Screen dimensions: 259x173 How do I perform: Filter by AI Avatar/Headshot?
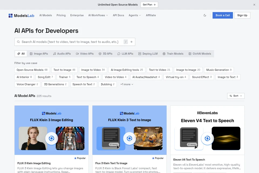(146, 77)
